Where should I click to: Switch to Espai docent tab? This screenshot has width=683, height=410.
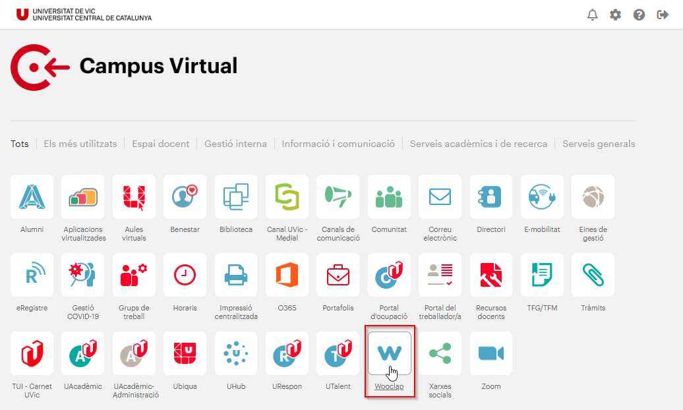tap(161, 144)
